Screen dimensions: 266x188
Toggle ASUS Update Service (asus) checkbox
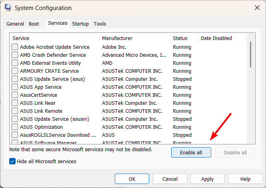click(15, 79)
